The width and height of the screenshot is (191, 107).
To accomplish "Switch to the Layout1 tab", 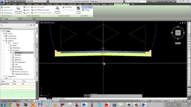I will coord(56,98).
